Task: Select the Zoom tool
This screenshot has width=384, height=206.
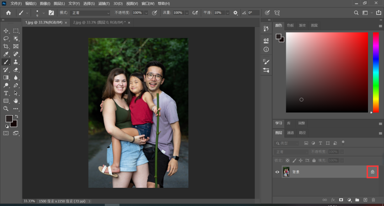Action: (x=6, y=109)
